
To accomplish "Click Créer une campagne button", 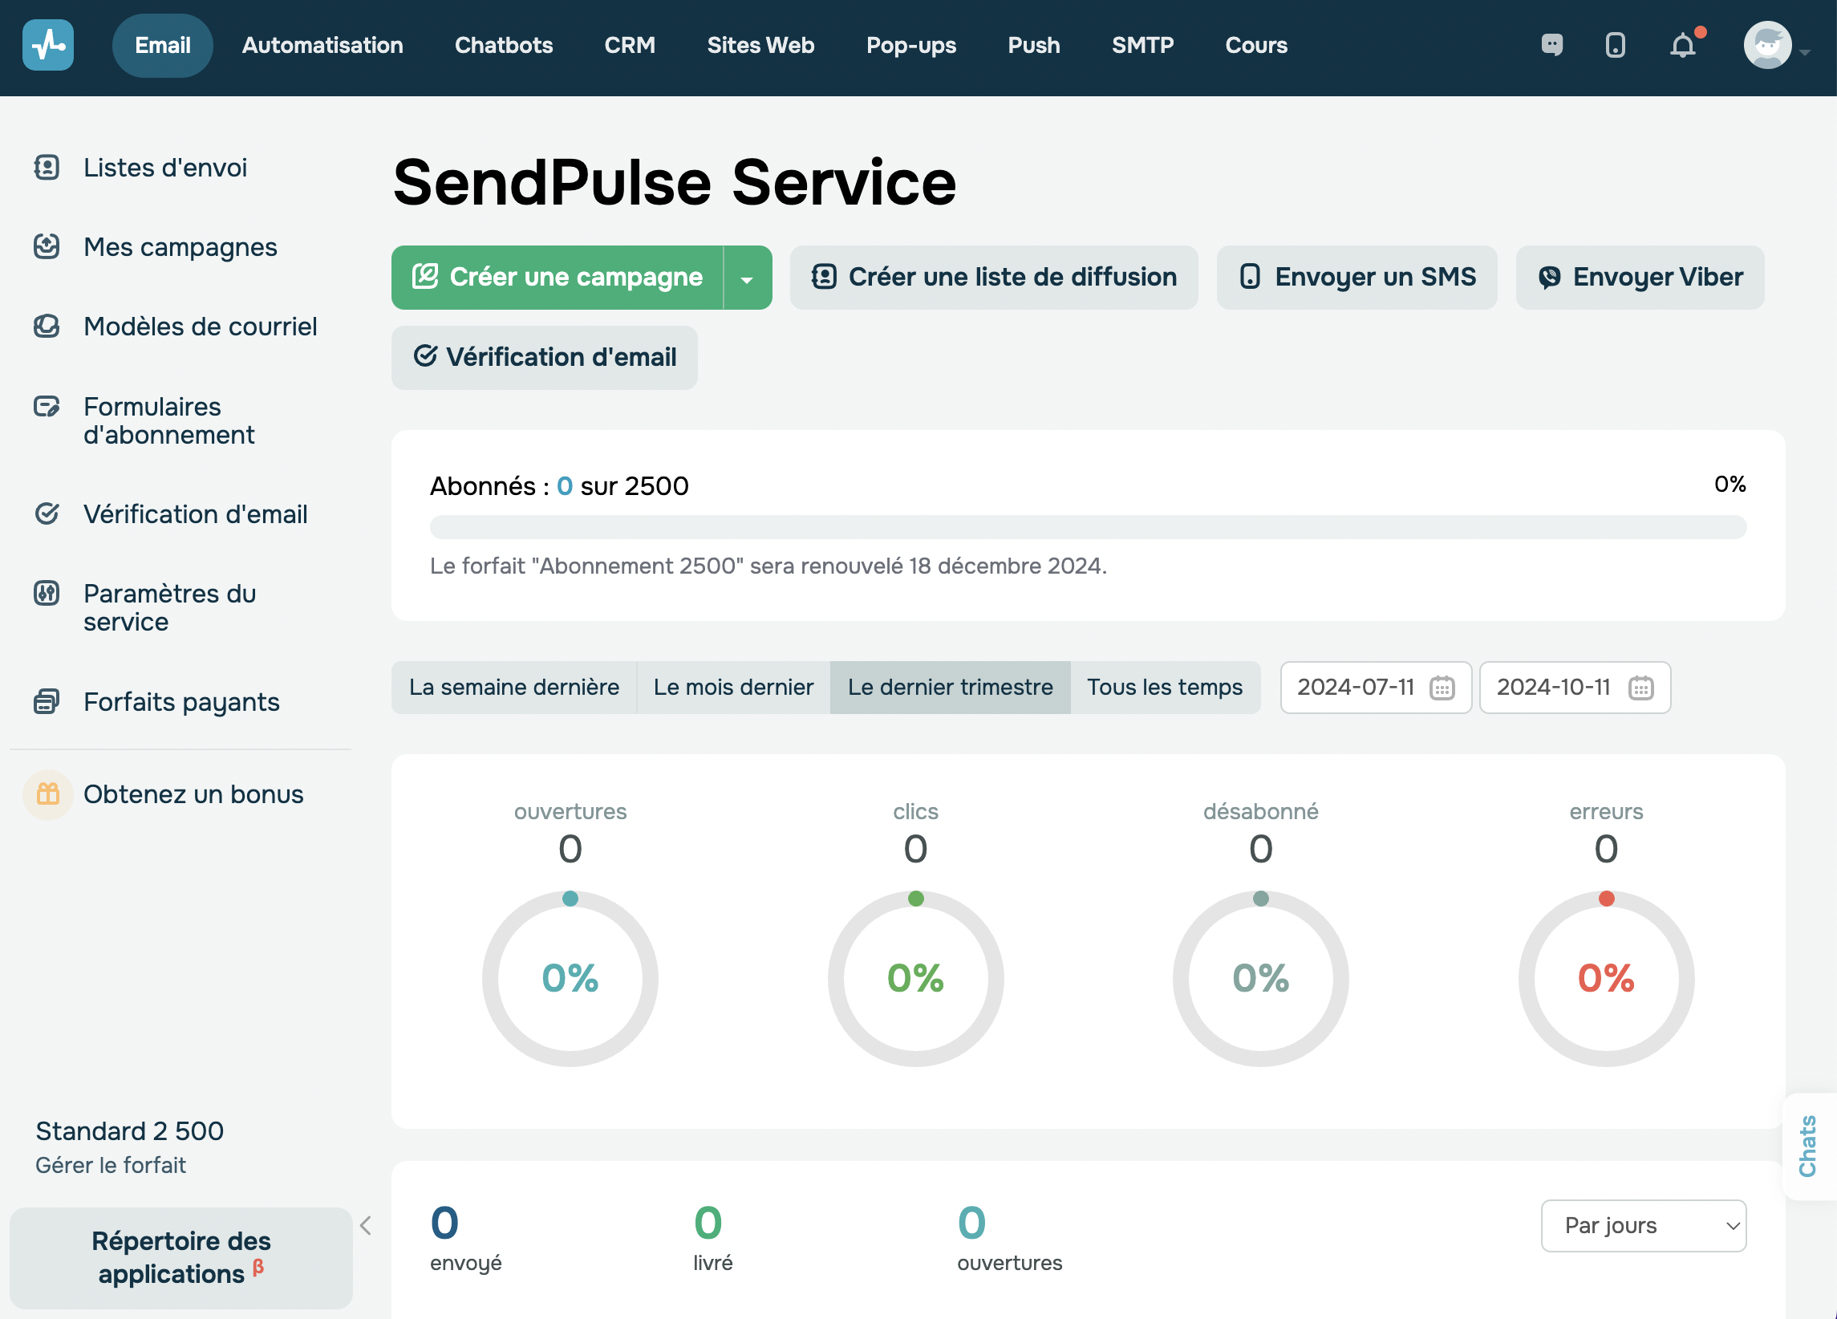I will coord(558,278).
